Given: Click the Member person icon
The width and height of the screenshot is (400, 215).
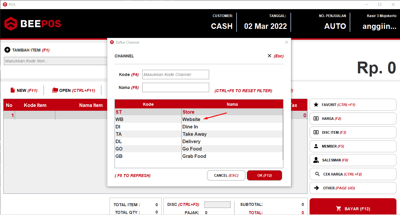Looking at the screenshot, I should point(316,146).
